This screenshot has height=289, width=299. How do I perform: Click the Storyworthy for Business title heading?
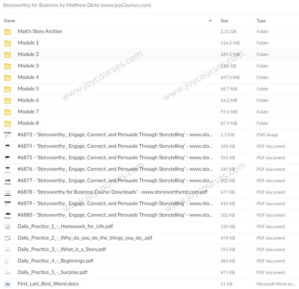[x=77, y=5]
